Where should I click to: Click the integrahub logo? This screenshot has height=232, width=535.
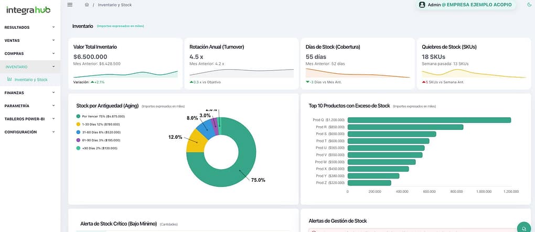point(28,10)
